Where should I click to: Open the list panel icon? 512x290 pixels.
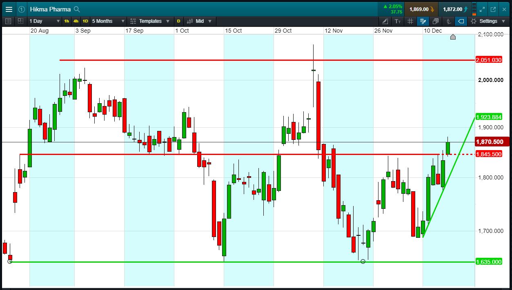(x=9, y=21)
